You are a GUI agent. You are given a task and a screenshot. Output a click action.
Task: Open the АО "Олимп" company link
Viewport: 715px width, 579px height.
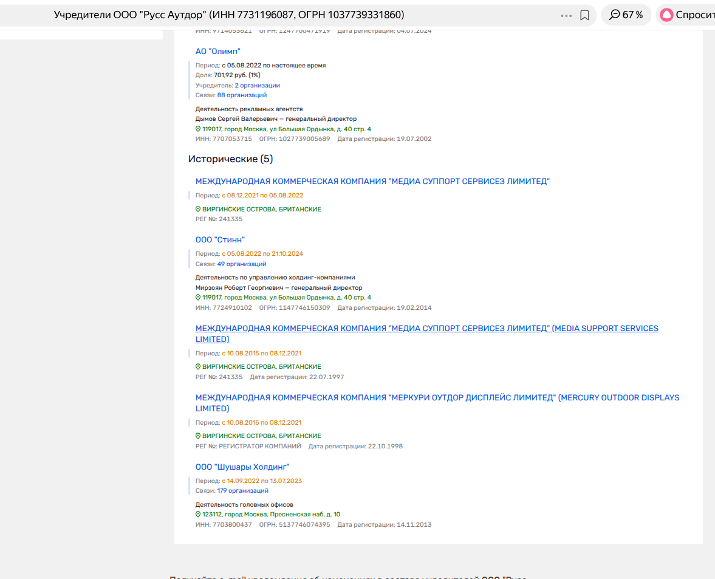pyautogui.click(x=218, y=52)
